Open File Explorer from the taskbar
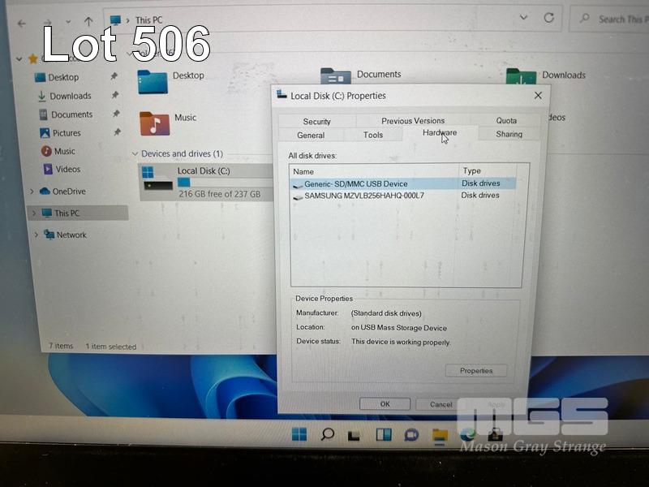Image resolution: width=649 pixels, height=487 pixels. coord(439,436)
